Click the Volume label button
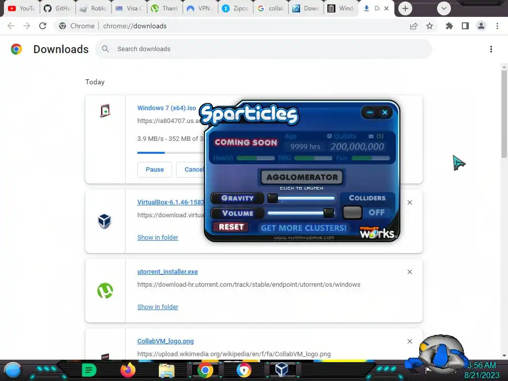This screenshot has width=508, height=381. [x=238, y=213]
